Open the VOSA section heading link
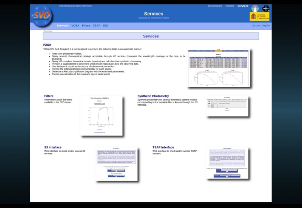Image resolution: width=302 pixels, height=208 pixels. point(47,45)
